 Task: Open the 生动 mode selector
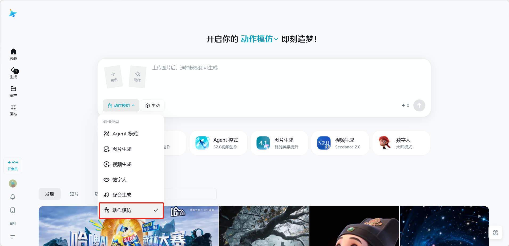coord(153,106)
